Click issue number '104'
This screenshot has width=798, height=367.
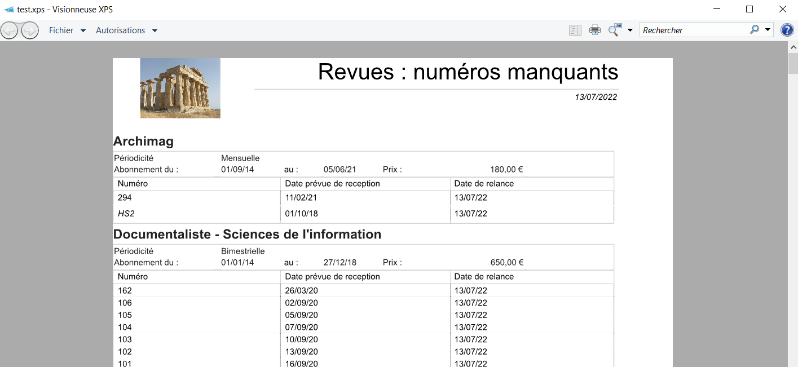125,328
